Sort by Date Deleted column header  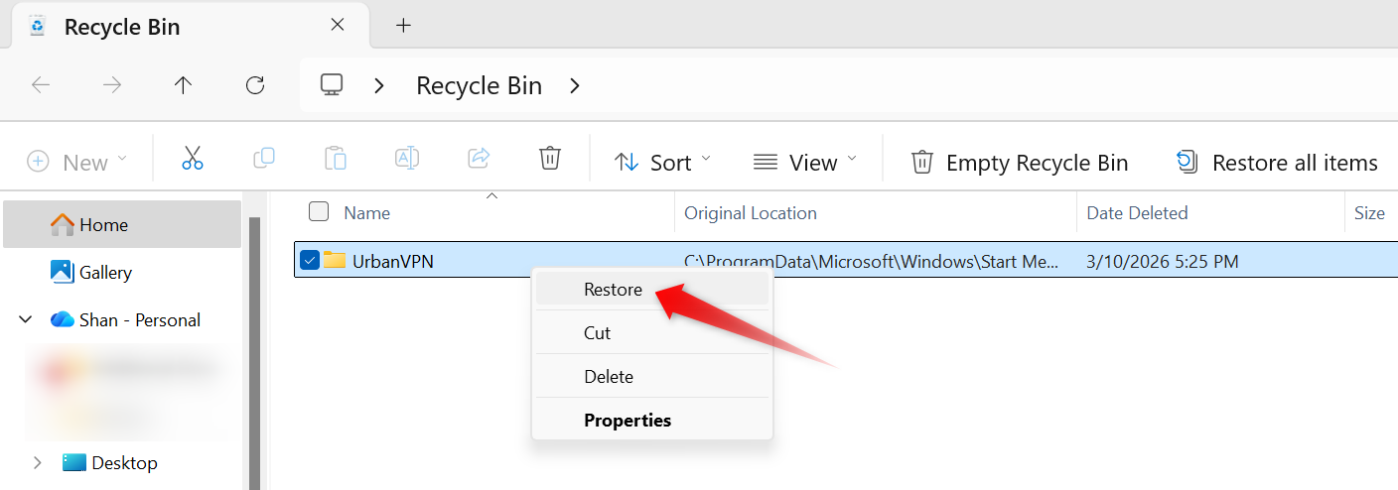1137,212
